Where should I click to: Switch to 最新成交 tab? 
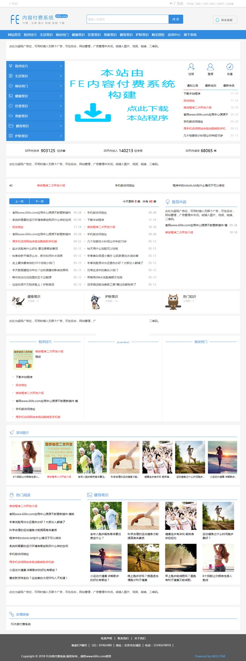(x=210, y=86)
